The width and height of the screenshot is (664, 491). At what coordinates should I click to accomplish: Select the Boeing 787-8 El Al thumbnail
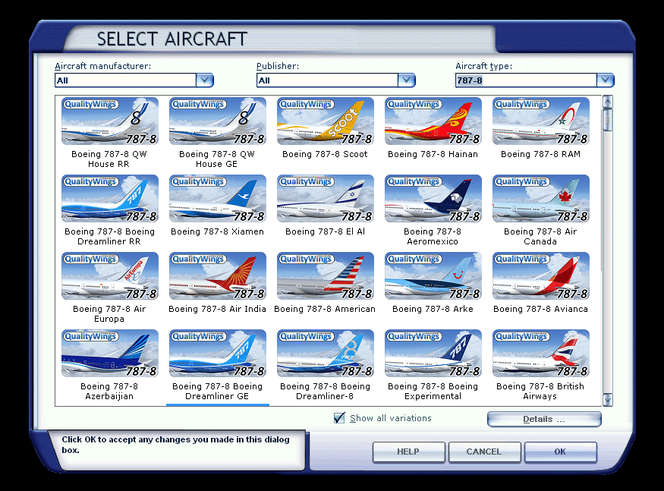pos(325,199)
